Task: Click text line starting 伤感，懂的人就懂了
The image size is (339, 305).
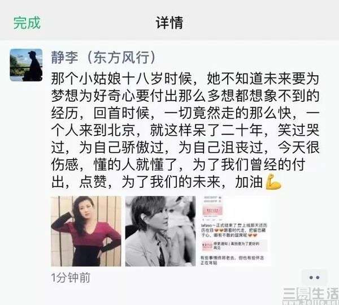Action: [179, 165]
